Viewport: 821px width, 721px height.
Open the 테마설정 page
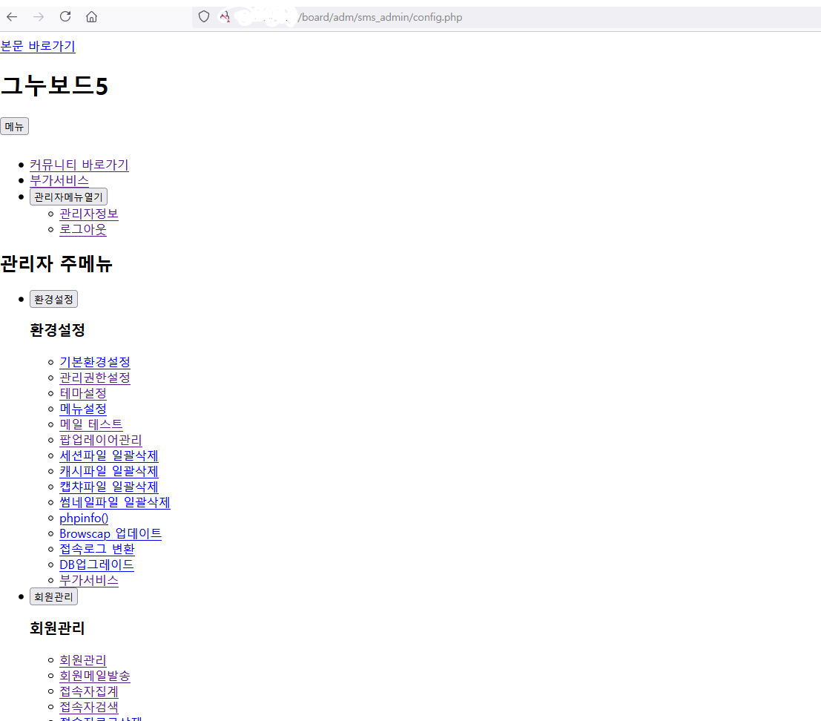pos(83,394)
